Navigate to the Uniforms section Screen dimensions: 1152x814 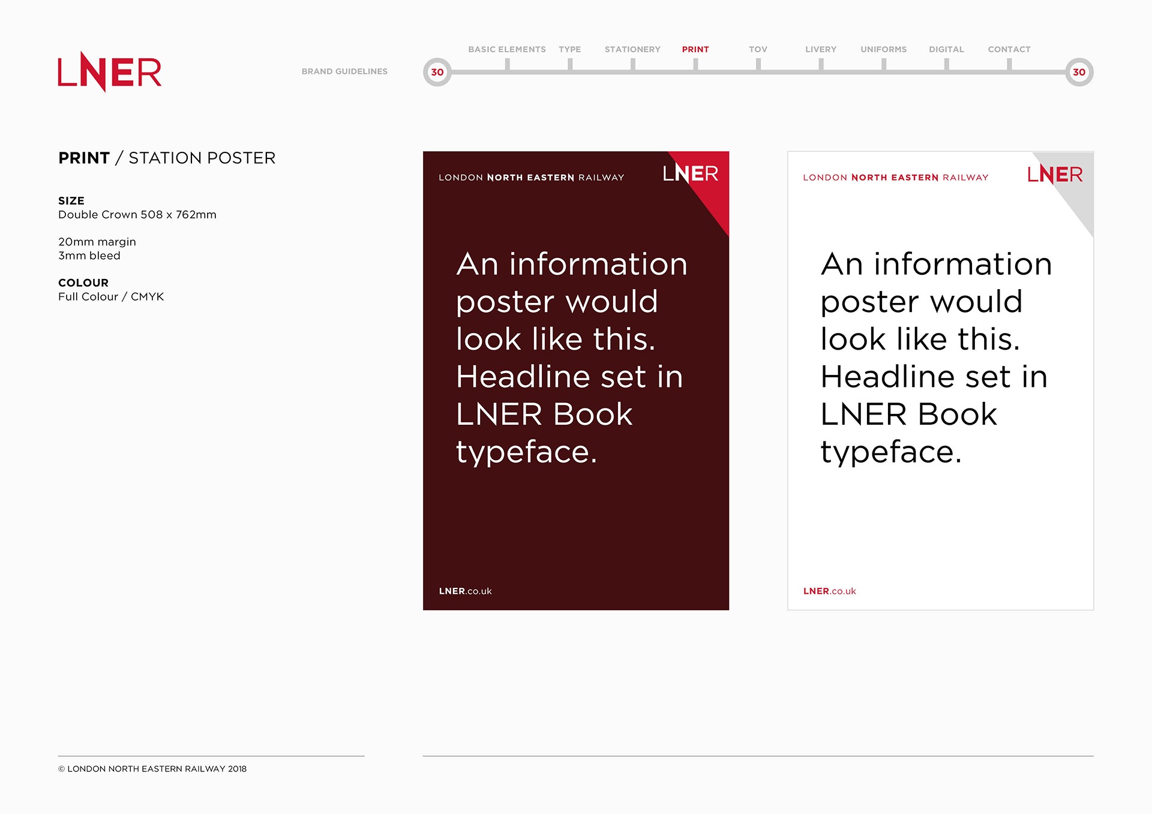(884, 49)
